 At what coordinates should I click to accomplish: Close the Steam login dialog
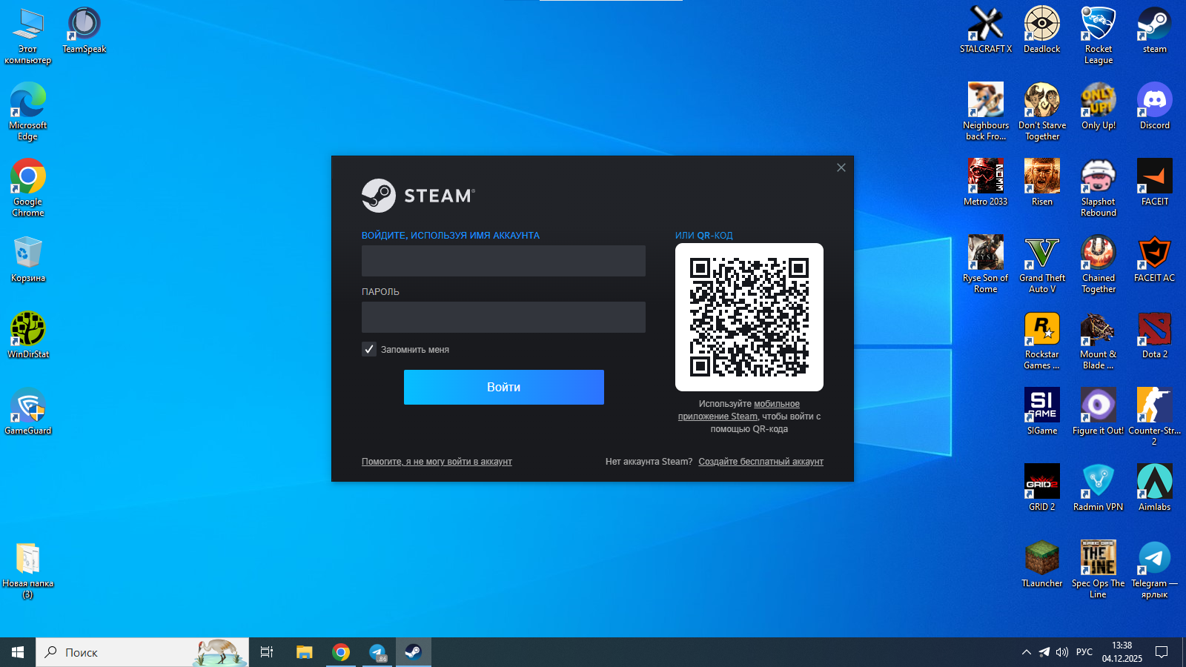pyautogui.click(x=841, y=167)
